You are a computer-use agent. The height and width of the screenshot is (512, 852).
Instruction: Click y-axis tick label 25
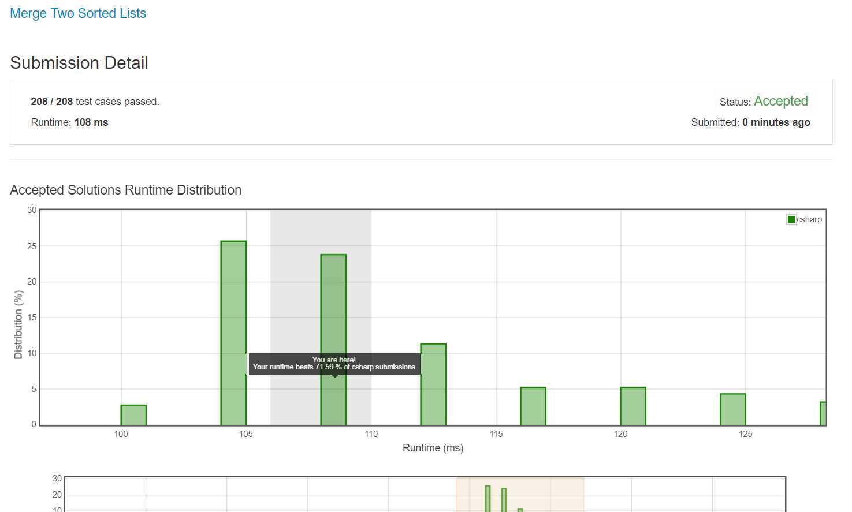coord(32,246)
